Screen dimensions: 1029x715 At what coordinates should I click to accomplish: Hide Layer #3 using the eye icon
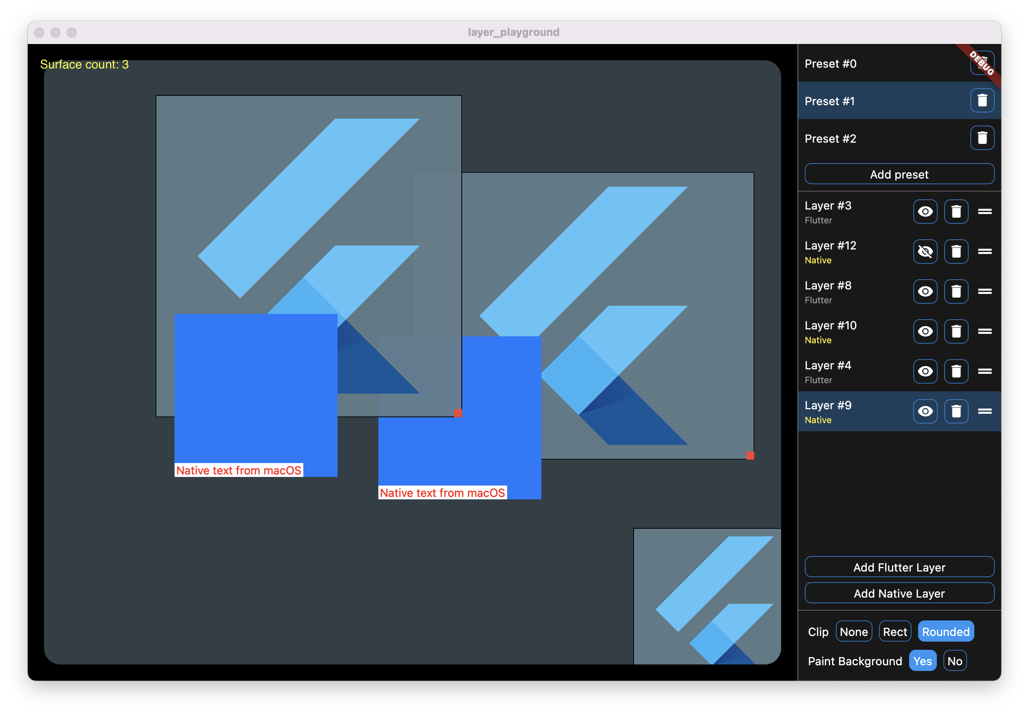click(x=925, y=212)
